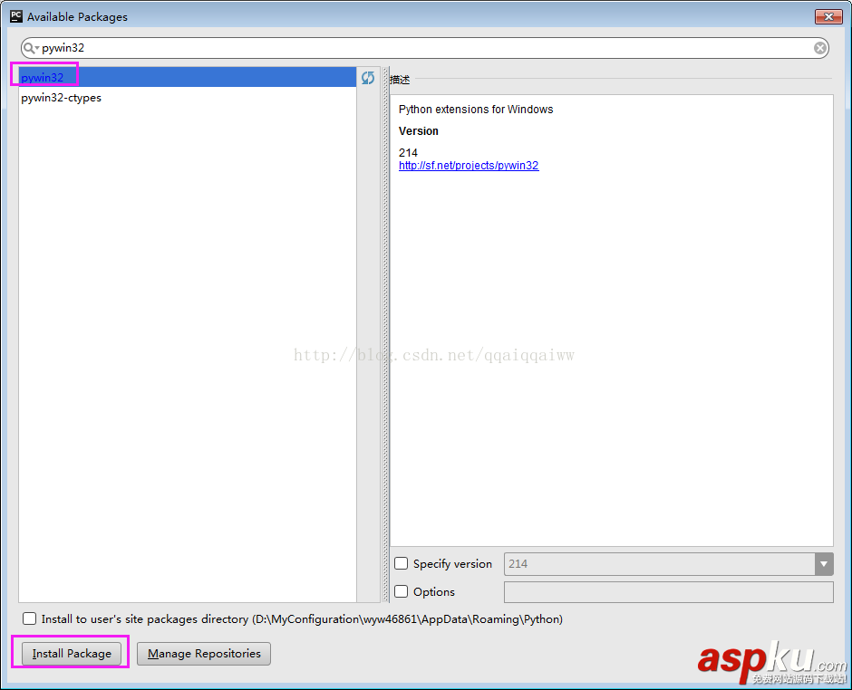Image resolution: width=852 pixels, height=690 pixels.
Task: Clear the search box using the x icon
Action: 820,47
